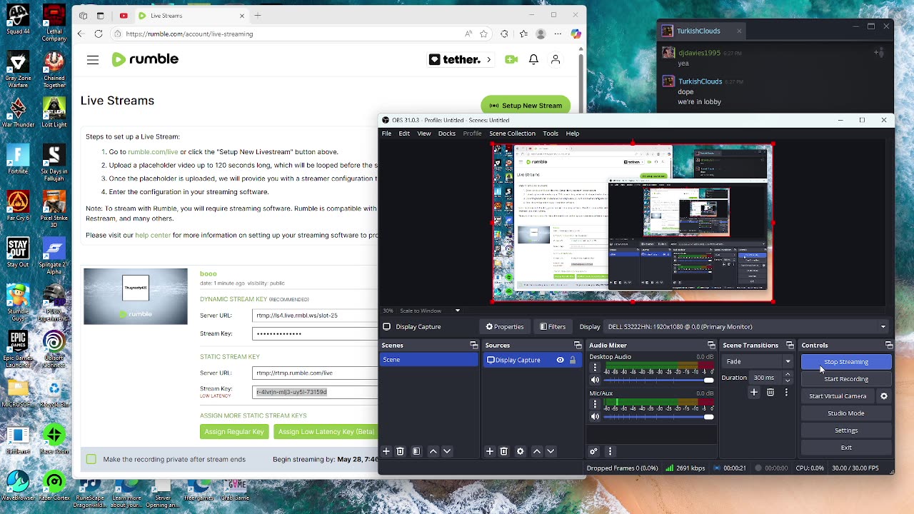Decrease transition duration stepper down arrow
Image resolution: width=914 pixels, height=514 pixels.
coord(788,381)
